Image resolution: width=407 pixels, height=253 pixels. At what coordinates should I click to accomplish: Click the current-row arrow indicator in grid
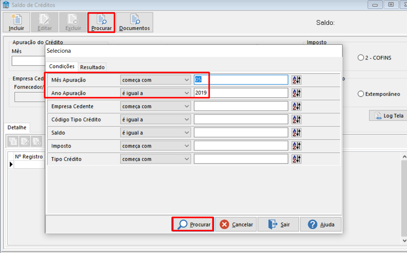point(11,165)
